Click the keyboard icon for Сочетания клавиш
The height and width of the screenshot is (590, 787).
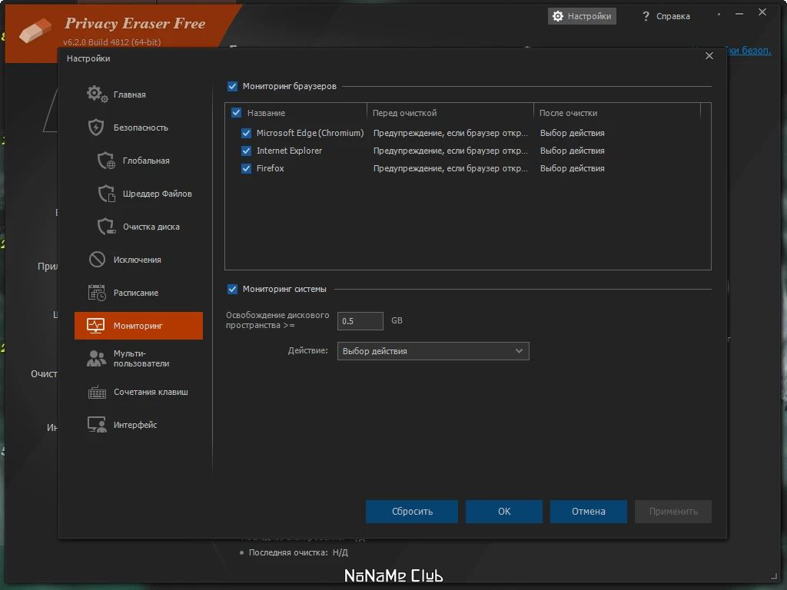[x=97, y=392]
